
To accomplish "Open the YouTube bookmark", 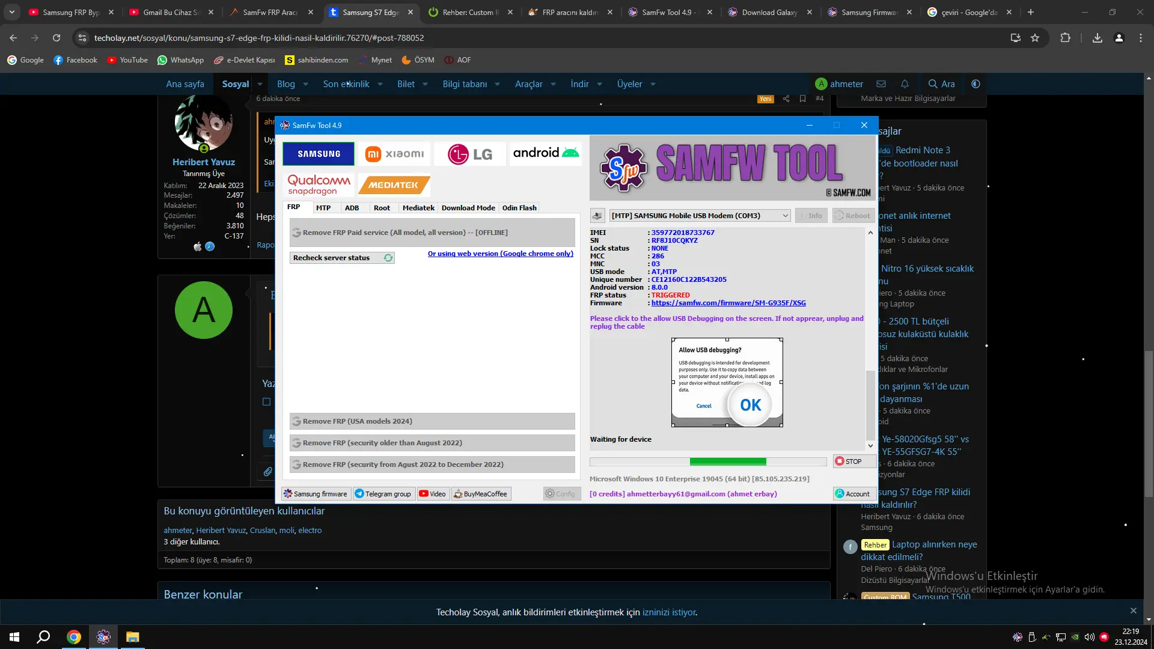I will (x=127, y=60).
